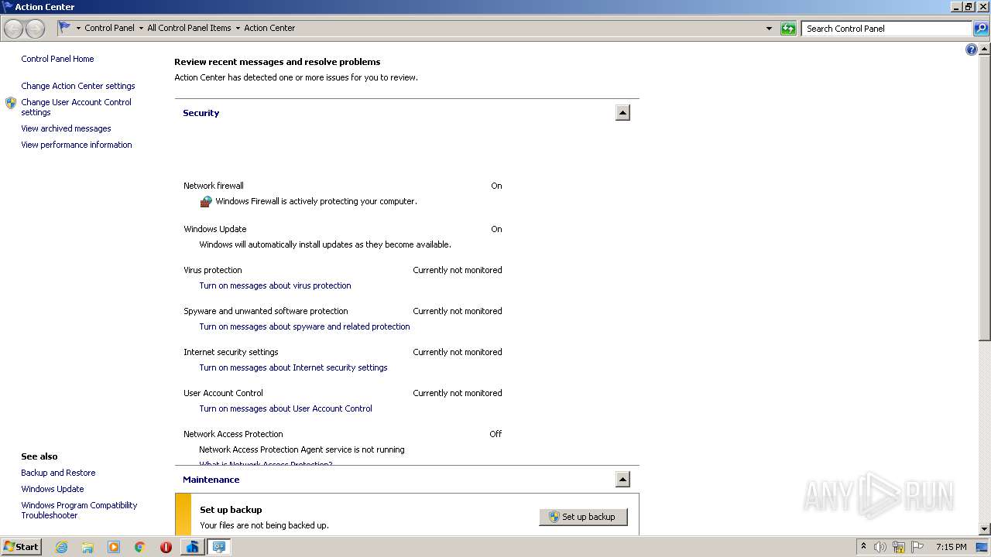Open Backup and Restore link
The image size is (991, 557).
(x=58, y=473)
